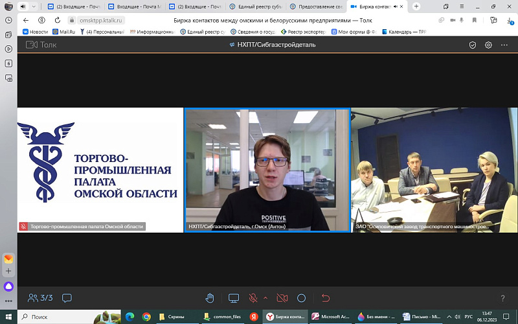Open the browser extensions icon
Screen dimensions: 518x324
pyautogui.click(x=493, y=20)
